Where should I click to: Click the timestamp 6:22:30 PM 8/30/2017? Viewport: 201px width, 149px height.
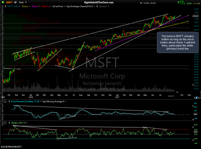click(x=11, y=147)
